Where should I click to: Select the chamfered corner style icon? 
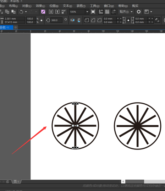point(99,20)
